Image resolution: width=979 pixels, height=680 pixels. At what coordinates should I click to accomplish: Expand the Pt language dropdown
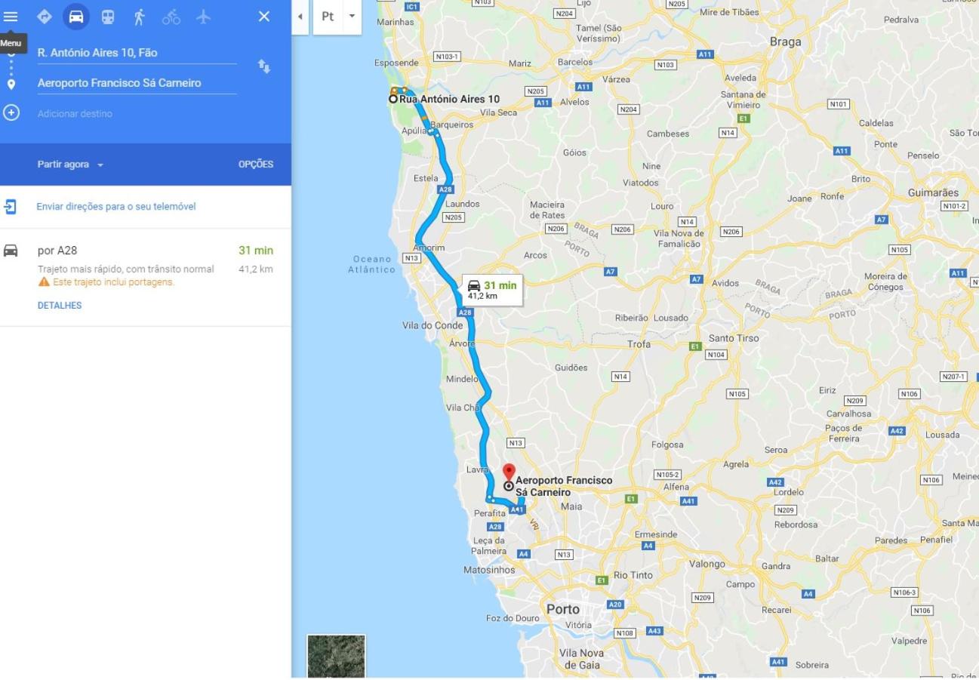(337, 17)
